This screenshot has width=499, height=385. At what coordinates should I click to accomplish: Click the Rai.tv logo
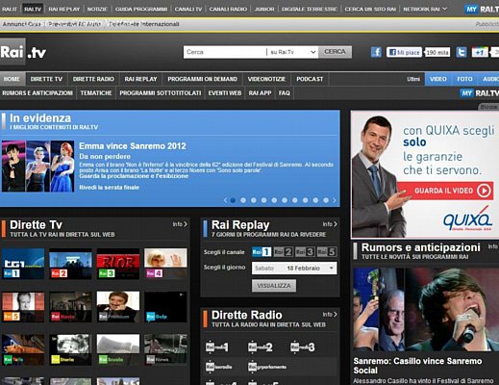click(23, 52)
